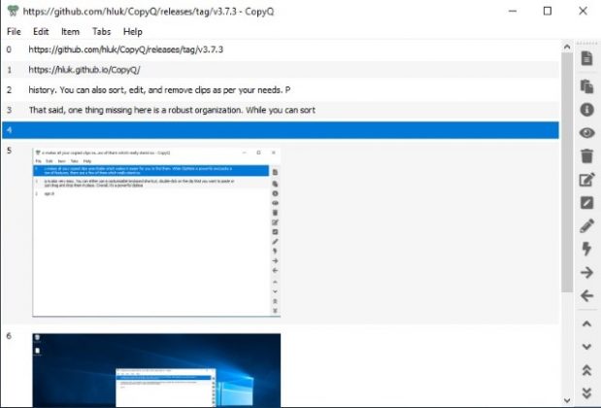Screen dimensions: 601x408
Task: Toggle the item preview eye icon
Action: pyautogui.click(x=586, y=133)
